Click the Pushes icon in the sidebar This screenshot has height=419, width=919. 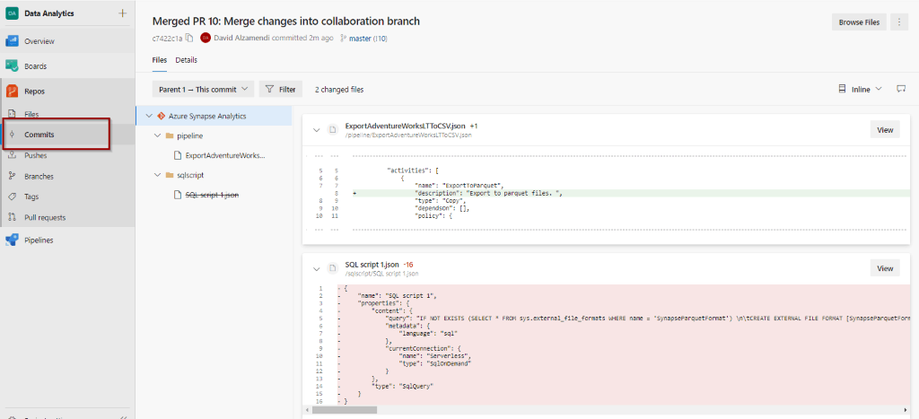coord(12,155)
